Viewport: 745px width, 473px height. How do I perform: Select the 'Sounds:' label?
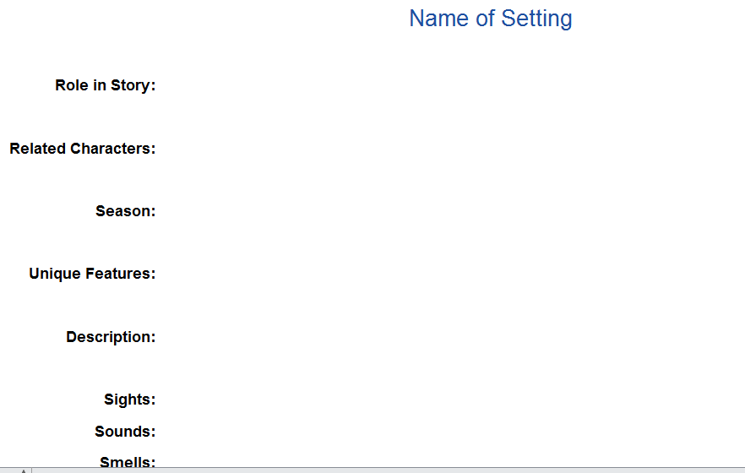click(125, 432)
